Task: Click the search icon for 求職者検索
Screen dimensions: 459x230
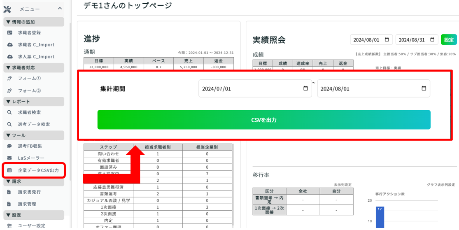Action: 9,112
